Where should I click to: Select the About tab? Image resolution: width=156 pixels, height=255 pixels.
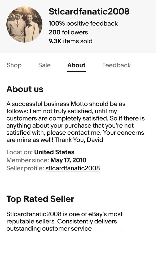[76, 65]
